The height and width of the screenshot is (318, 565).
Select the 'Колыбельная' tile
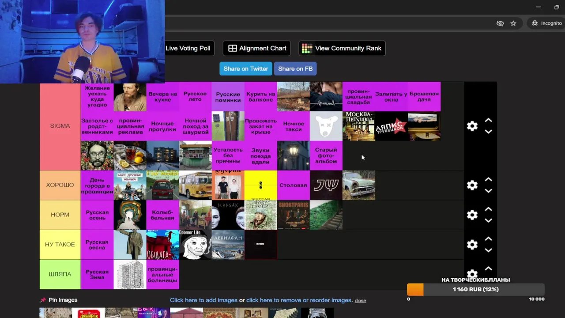click(x=162, y=215)
